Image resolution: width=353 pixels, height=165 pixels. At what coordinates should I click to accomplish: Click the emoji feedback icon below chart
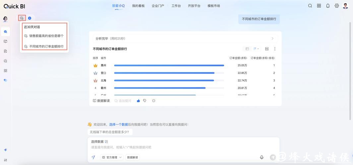click(153, 101)
